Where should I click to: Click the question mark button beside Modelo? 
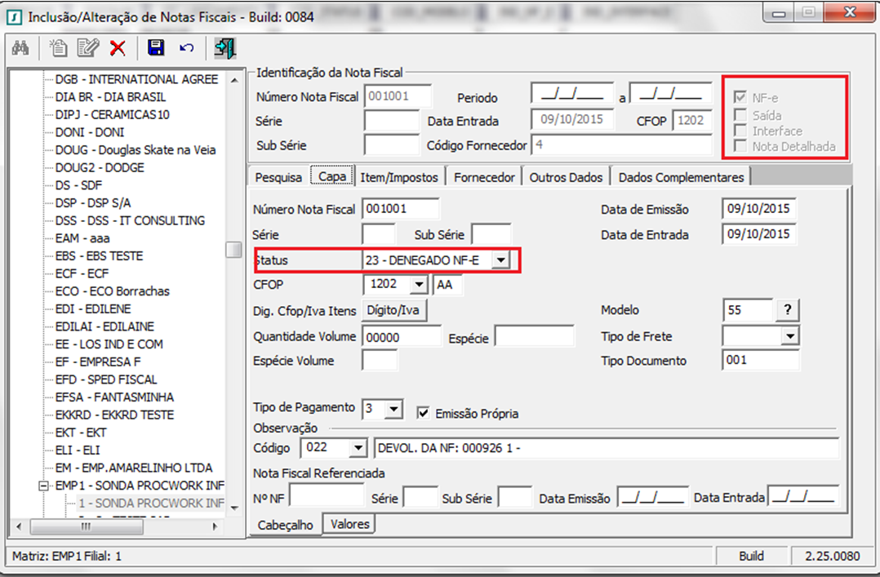788,310
